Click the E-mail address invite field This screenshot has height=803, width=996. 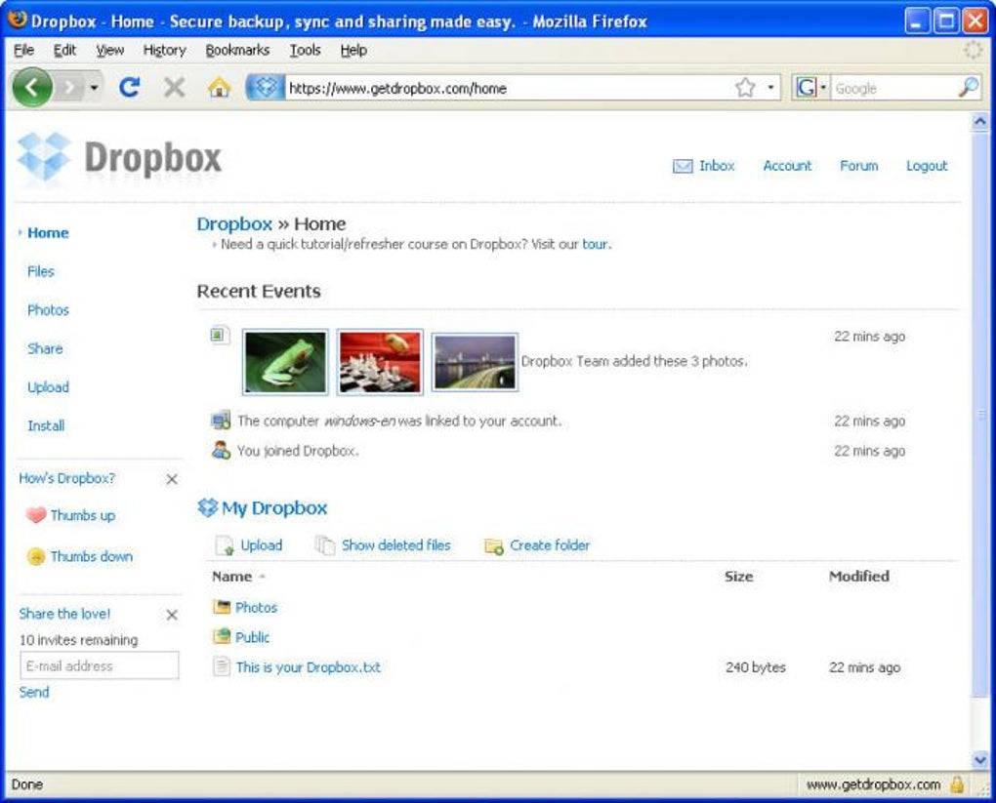pyautogui.click(x=100, y=665)
